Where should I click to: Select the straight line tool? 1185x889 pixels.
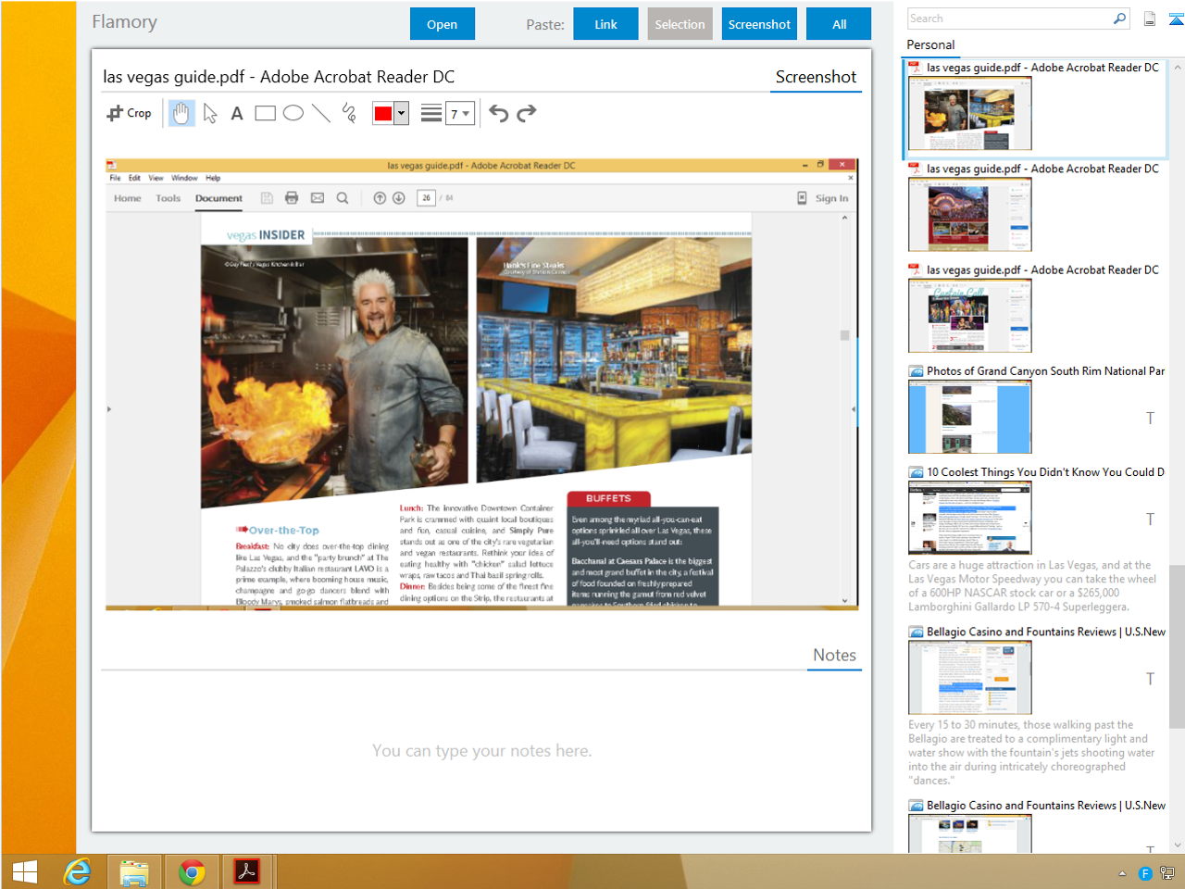pos(320,113)
